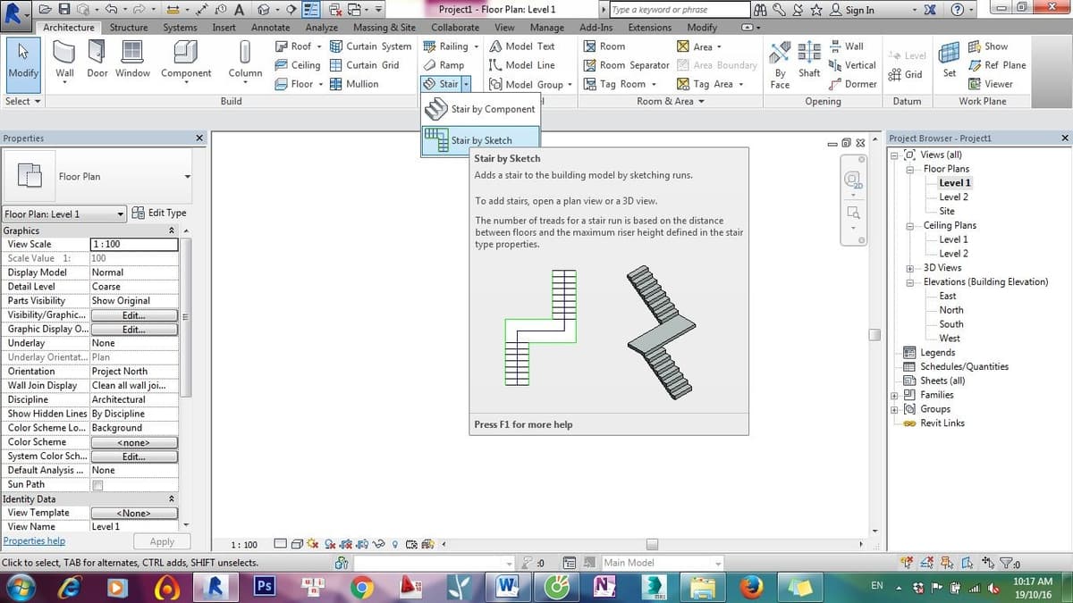Collapse the Identity Data section
The image size is (1073, 603).
[171, 499]
